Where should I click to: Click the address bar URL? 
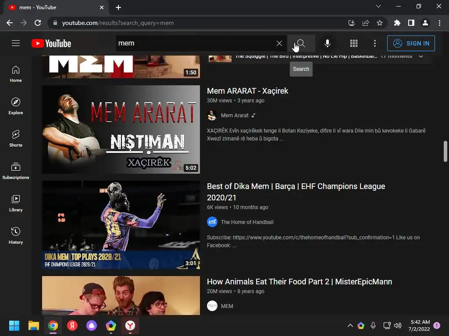tap(118, 23)
